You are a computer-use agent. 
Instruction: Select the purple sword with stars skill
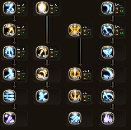(x=9, y=118)
